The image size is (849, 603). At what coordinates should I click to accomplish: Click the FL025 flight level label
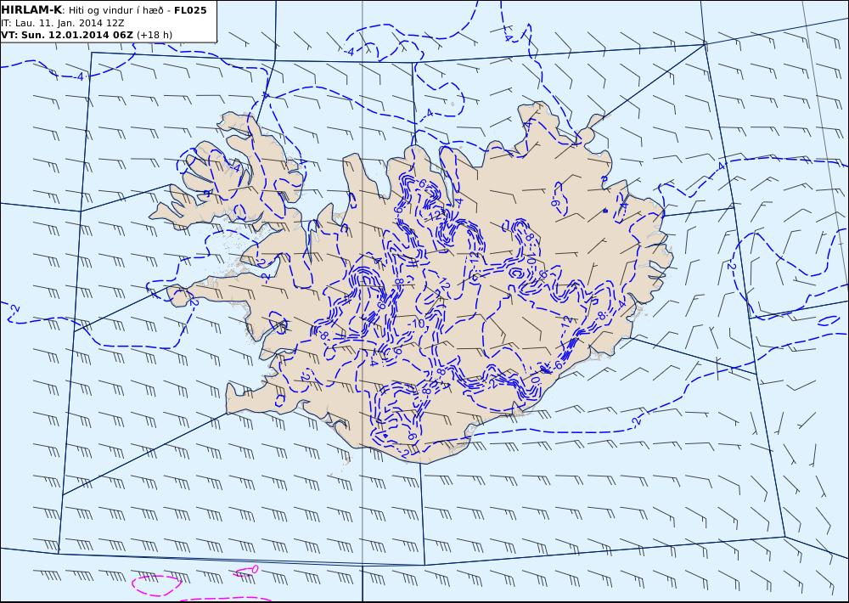pyautogui.click(x=190, y=10)
